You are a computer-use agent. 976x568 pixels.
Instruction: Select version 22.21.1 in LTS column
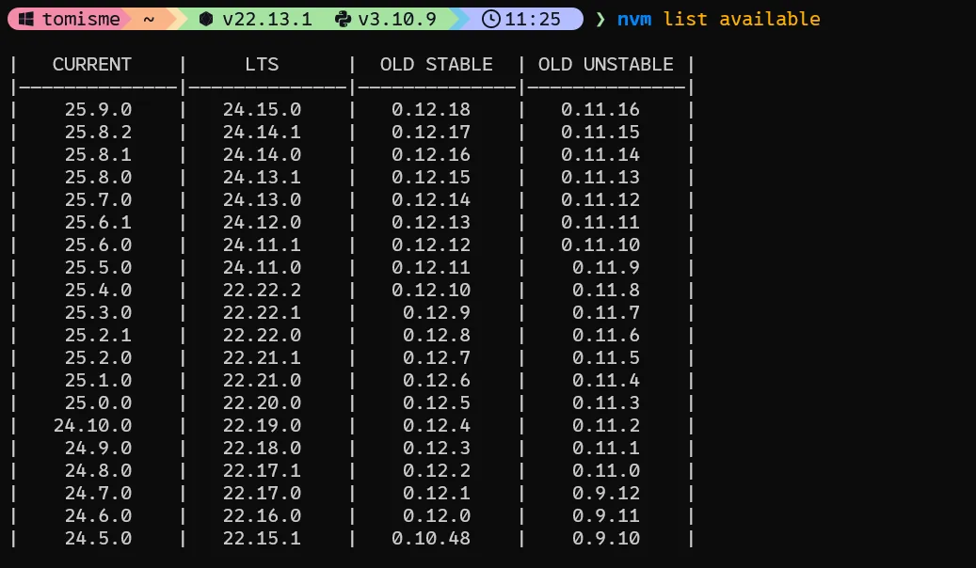[x=262, y=357]
